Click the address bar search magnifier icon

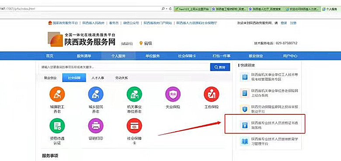coord(163,9)
